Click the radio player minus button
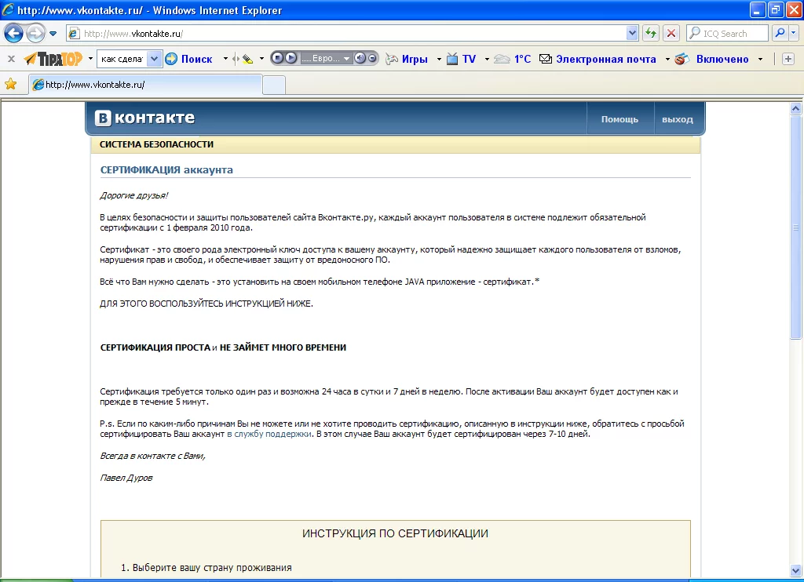Image resolution: width=804 pixels, height=582 pixels. (372, 58)
